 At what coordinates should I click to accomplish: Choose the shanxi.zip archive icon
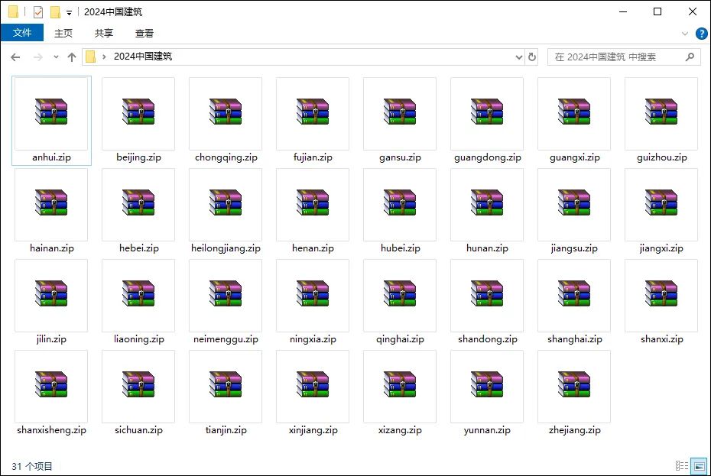661,293
